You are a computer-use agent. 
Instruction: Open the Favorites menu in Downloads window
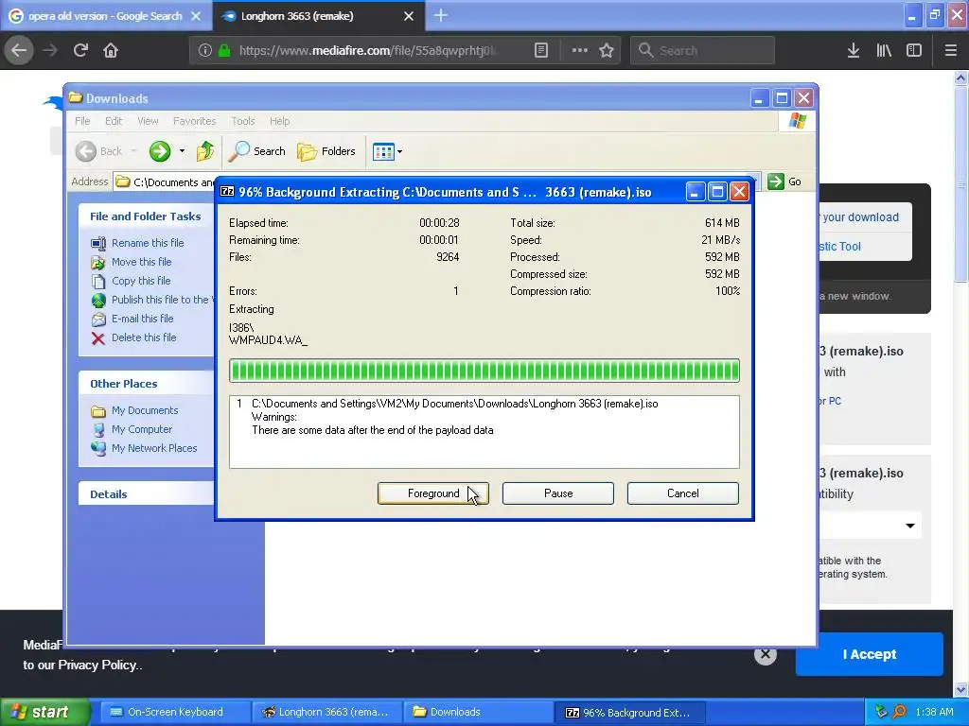click(x=195, y=121)
